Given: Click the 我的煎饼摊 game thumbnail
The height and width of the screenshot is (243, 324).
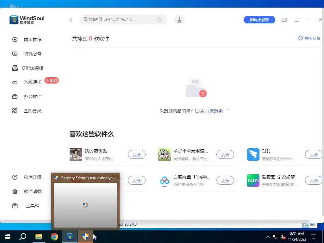Looking at the screenshot, I should pyautogui.click(x=76, y=154).
